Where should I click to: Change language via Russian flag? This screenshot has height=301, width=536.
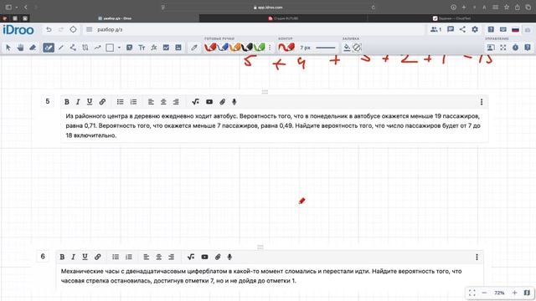[516, 30]
